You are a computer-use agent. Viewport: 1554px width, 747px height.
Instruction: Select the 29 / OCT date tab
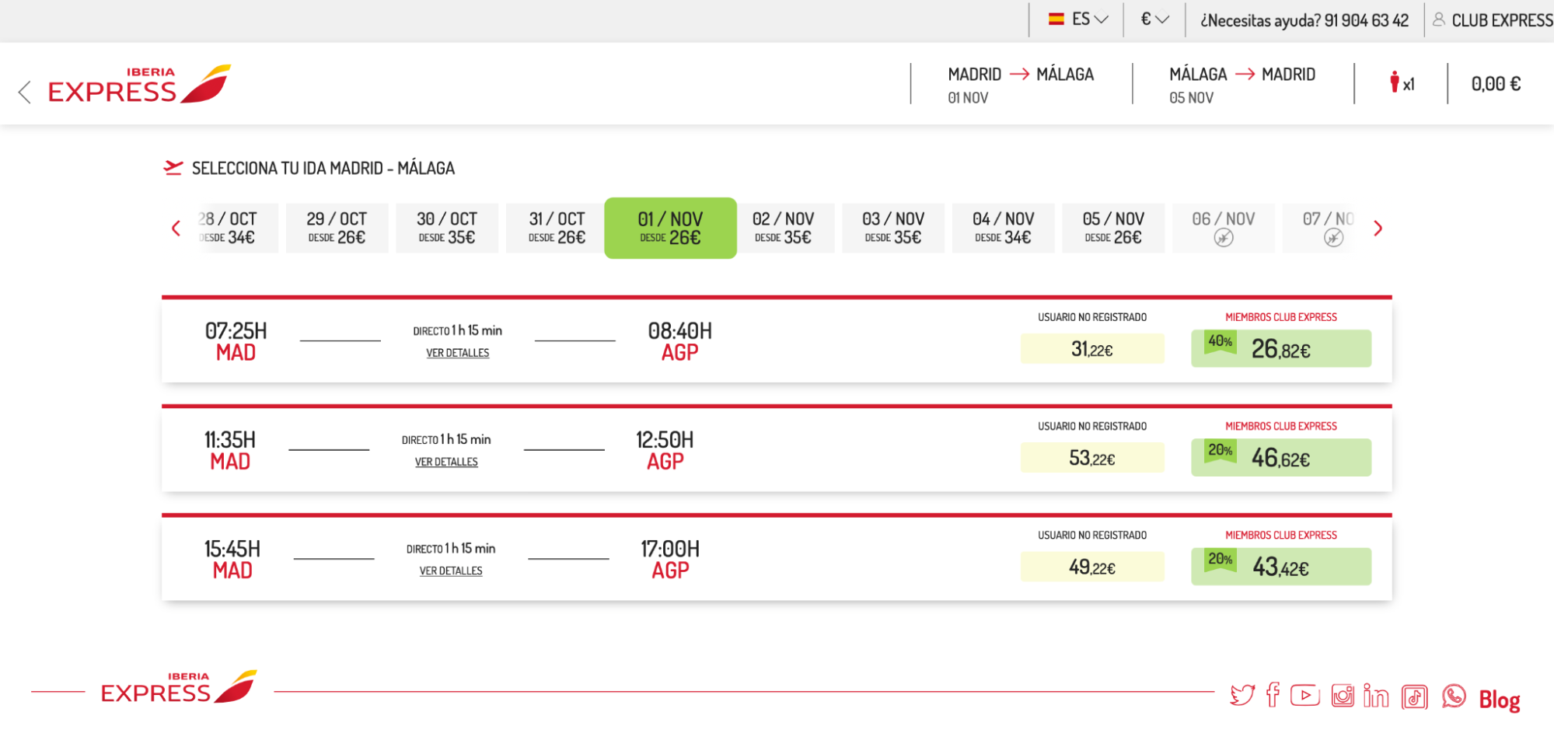(x=337, y=228)
